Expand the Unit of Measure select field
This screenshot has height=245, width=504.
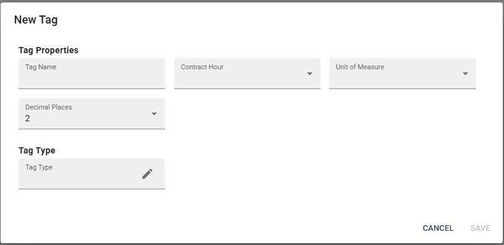[x=402, y=74]
